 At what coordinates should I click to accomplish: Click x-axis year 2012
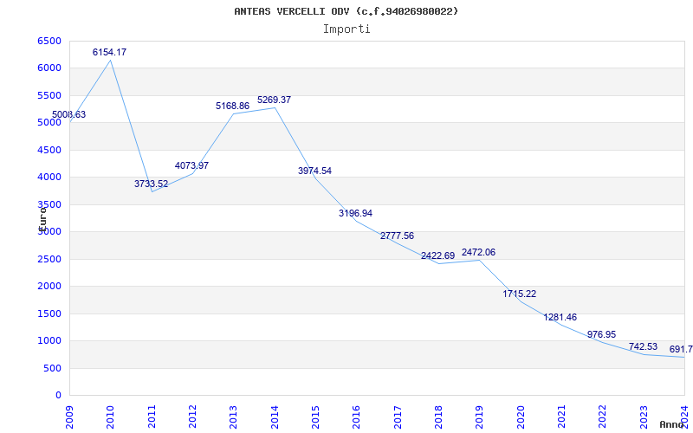192,417
